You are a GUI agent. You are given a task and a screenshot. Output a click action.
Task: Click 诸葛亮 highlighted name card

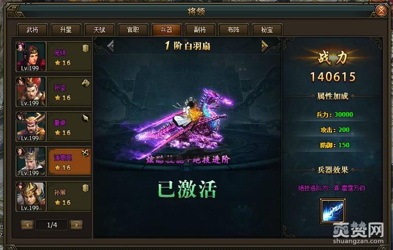tap(69, 161)
